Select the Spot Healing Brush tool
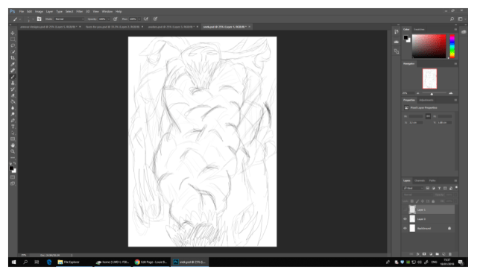This screenshot has width=489, height=275. click(13, 71)
